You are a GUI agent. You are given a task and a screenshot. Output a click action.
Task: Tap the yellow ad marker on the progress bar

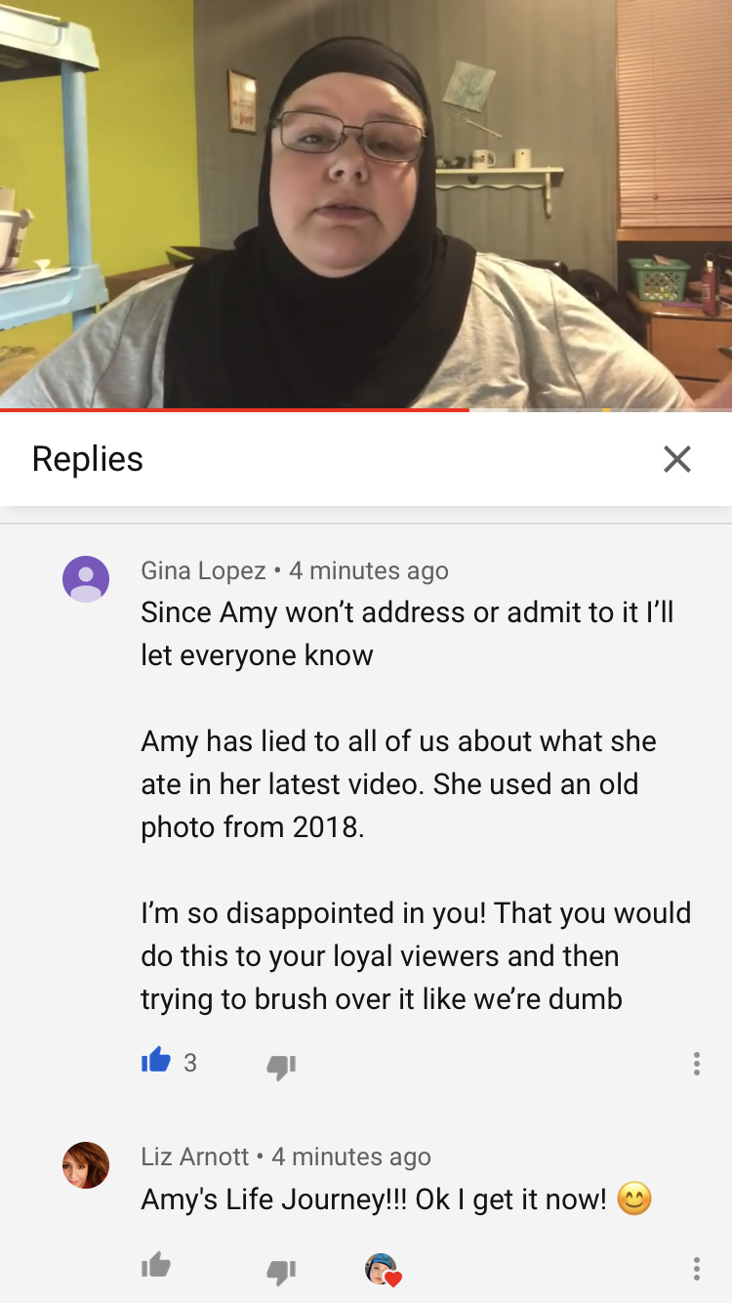tap(606, 410)
